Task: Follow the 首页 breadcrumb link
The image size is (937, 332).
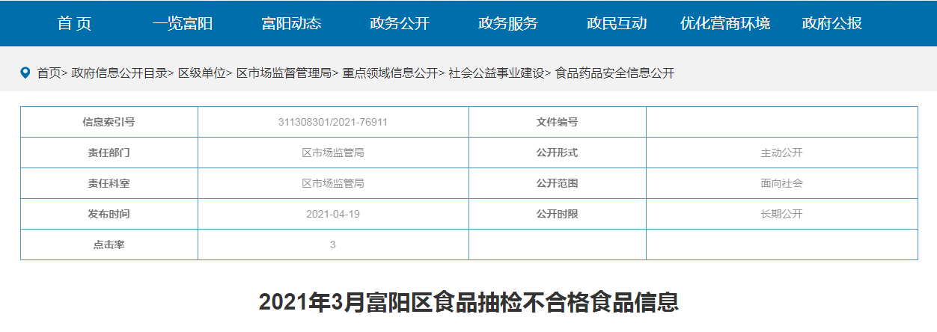Action: 49,73
